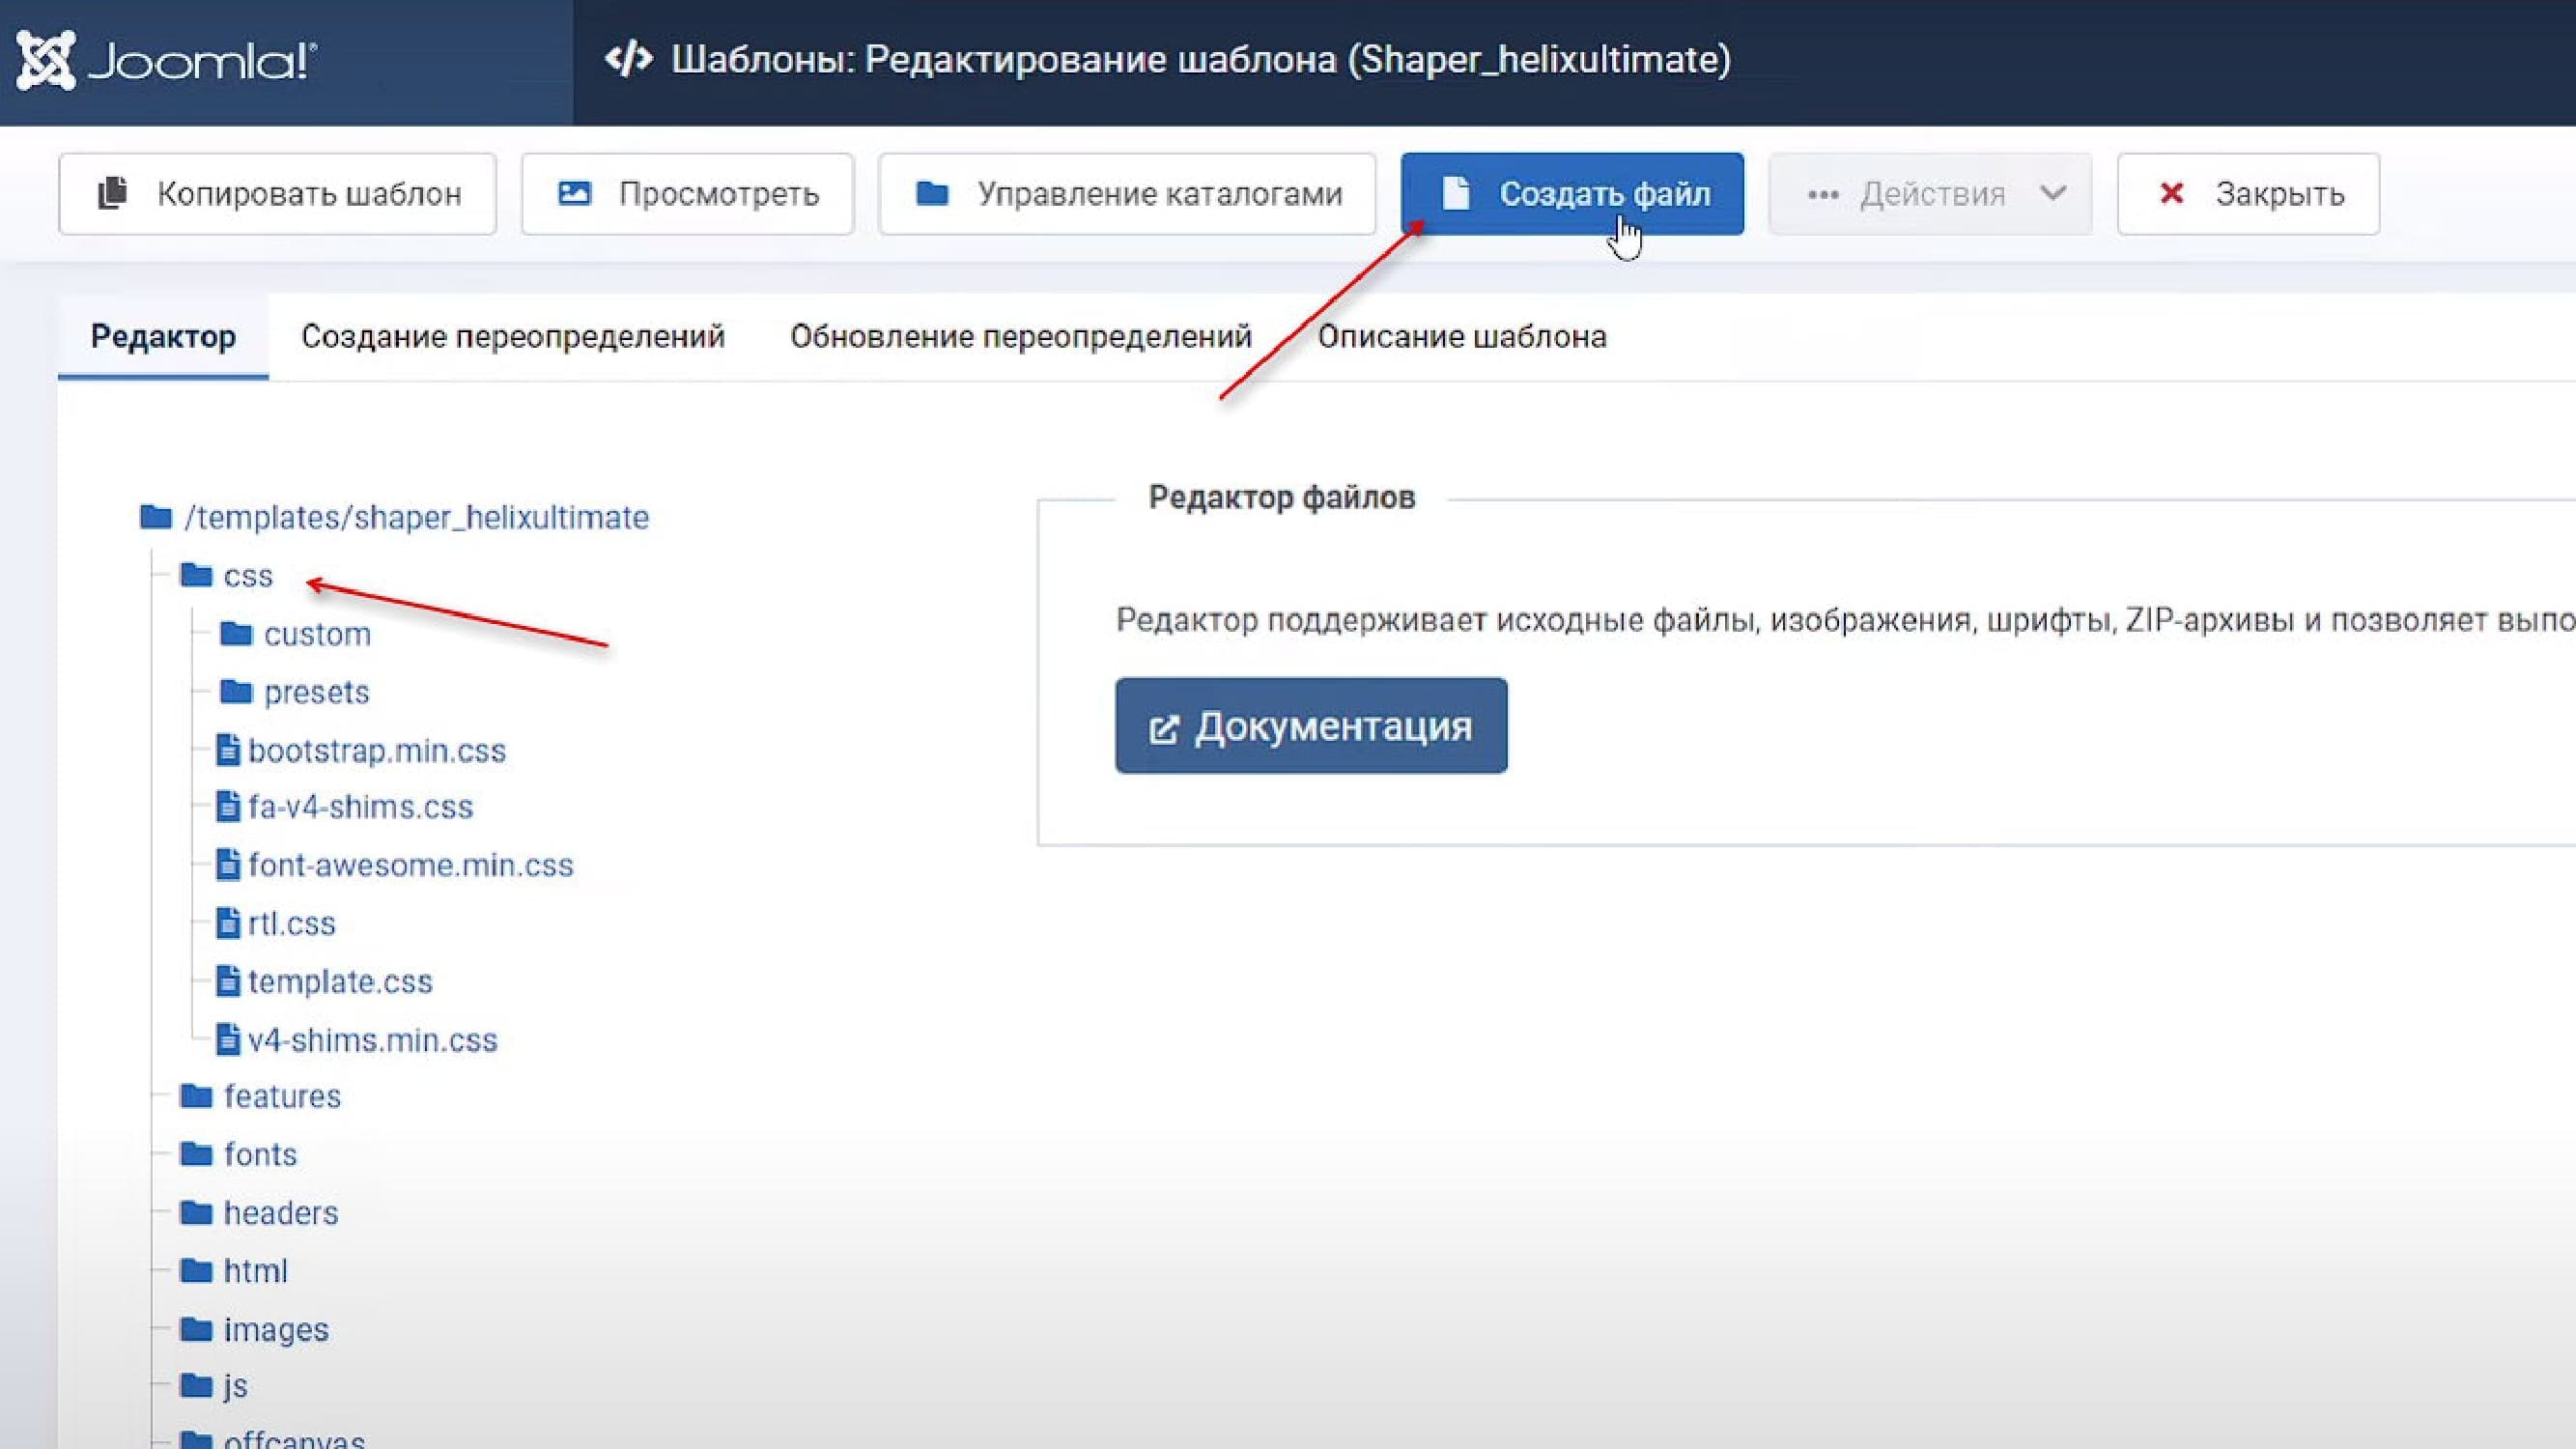The height and width of the screenshot is (1449, 2576).
Task: Expand the images folder
Action: tap(276, 1330)
